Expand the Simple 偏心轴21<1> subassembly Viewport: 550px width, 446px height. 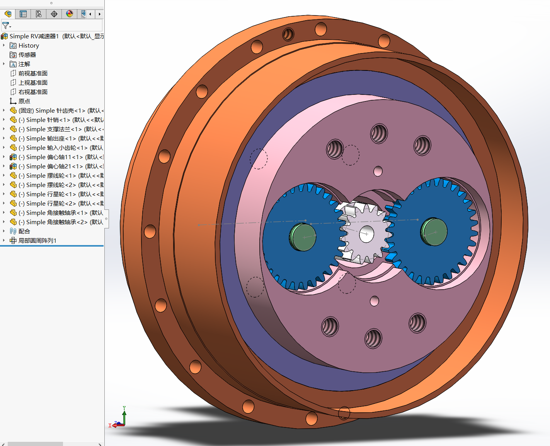tap(4, 166)
